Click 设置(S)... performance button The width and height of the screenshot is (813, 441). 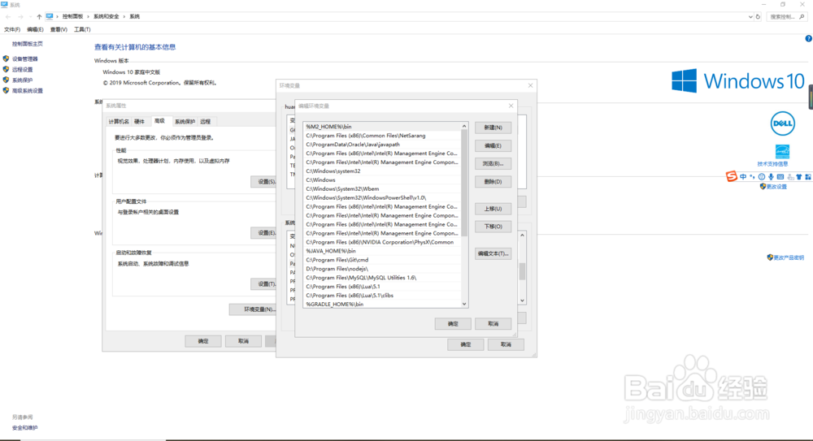[263, 181]
